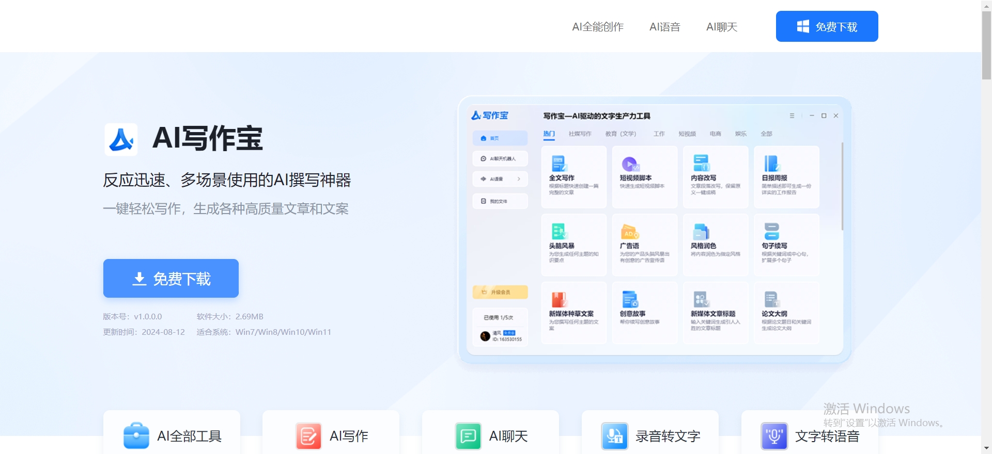Image resolution: width=992 pixels, height=454 pixels.
Task: Click the 句子续写 icon in preview
Action: click(x=772, y=231)
